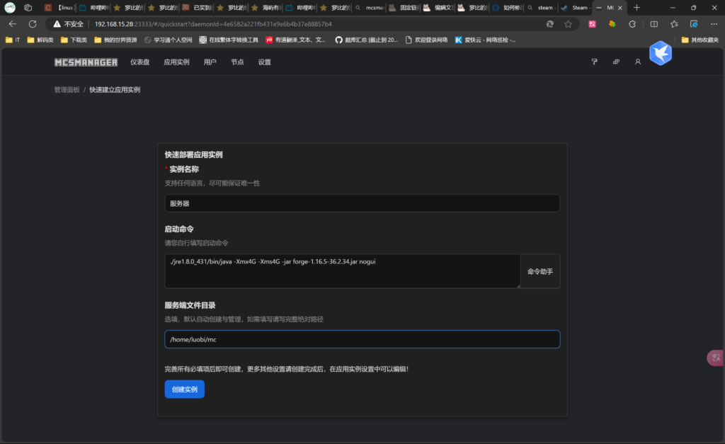Click the MCSManager logo
The width and height of the screenshot is (725, 444).
pyautogui.click(x=86, y=62)
